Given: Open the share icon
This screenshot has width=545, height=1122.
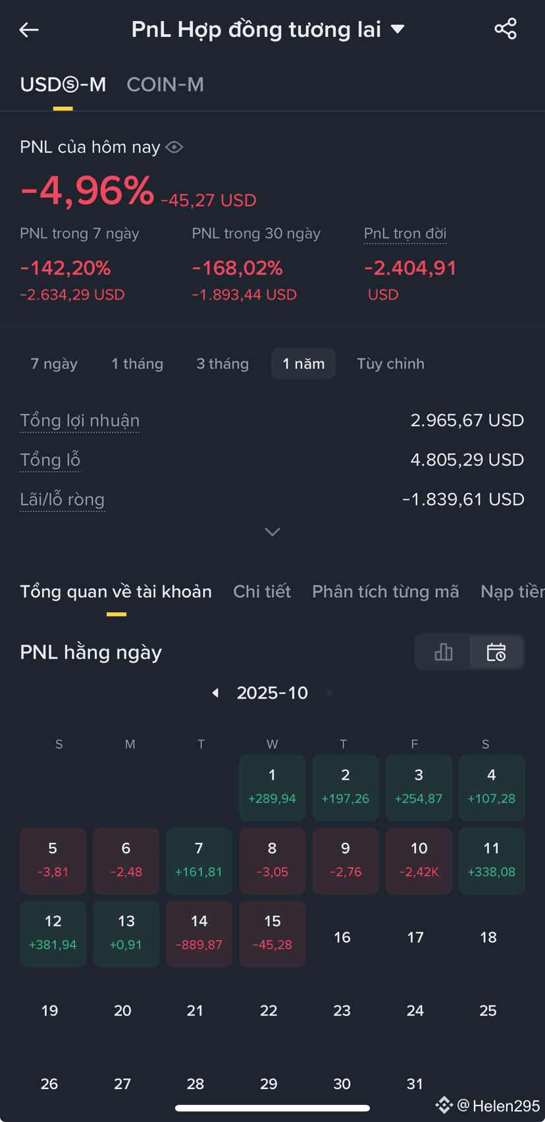Looking at the screenshot, I should tap(506, 29).
